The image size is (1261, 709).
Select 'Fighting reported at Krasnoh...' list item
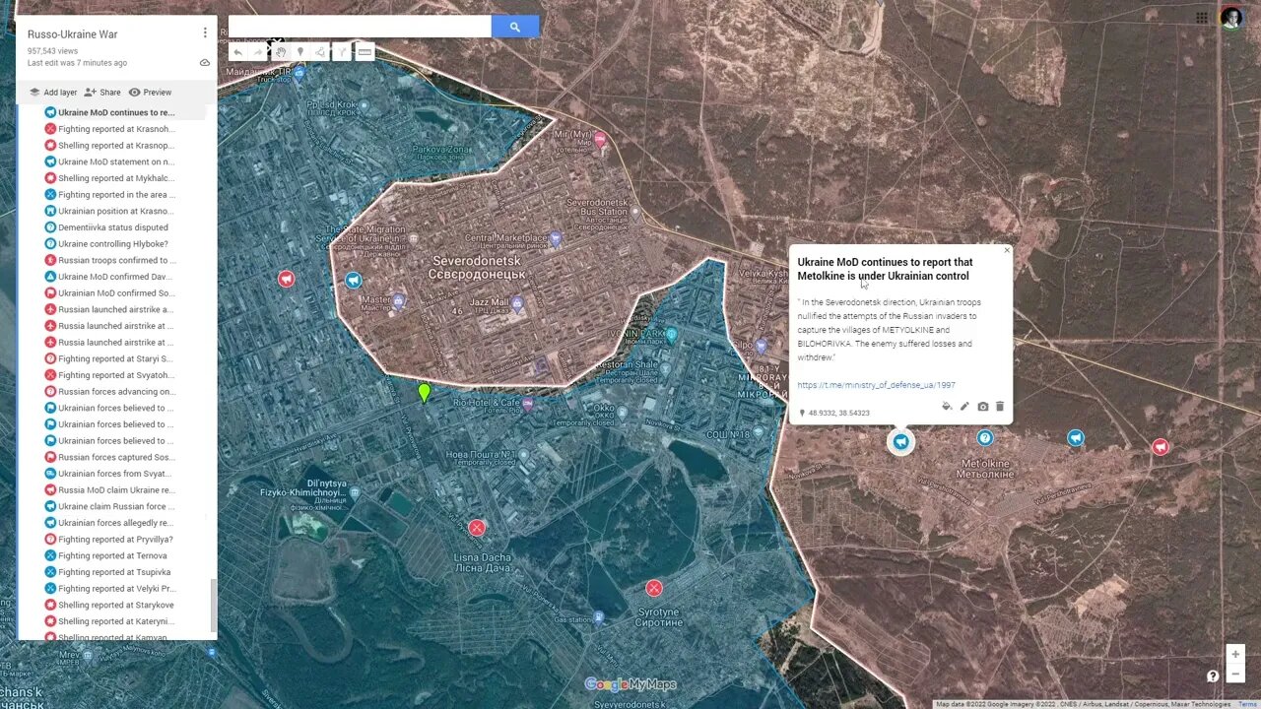(116, 129)
